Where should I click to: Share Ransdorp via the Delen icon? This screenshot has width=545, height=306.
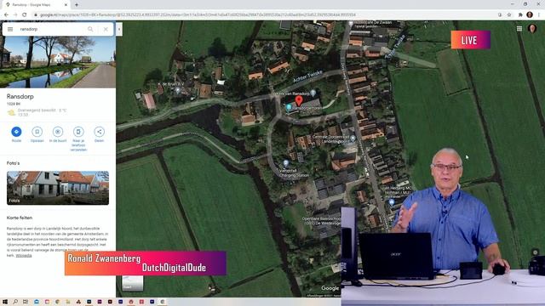pos(99,132)
